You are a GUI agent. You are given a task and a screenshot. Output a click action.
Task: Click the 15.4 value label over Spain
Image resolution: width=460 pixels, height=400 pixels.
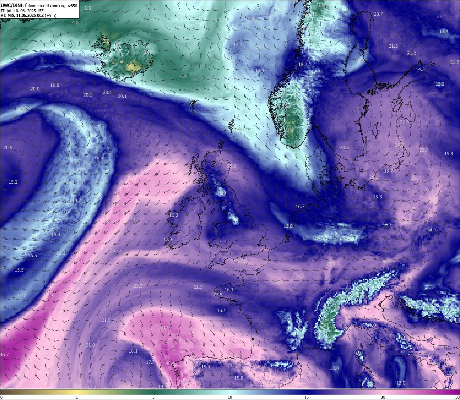(206, 367)
